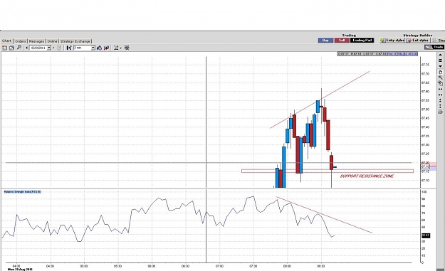Viewport: 445px width, 271px height.
Task: Select the drawing tools pencil icon
Action: click(116, 48)
